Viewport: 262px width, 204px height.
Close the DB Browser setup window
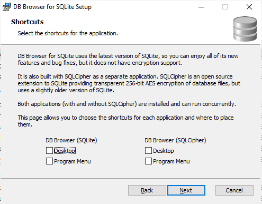click(249, 7)
